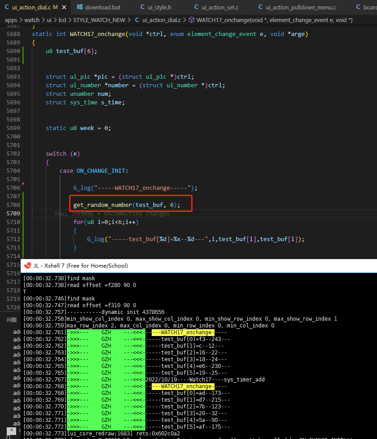Close the ui_action_dial.c tab
The height and width of the screenshot is (439, 377).
click(x=64, y=7)
